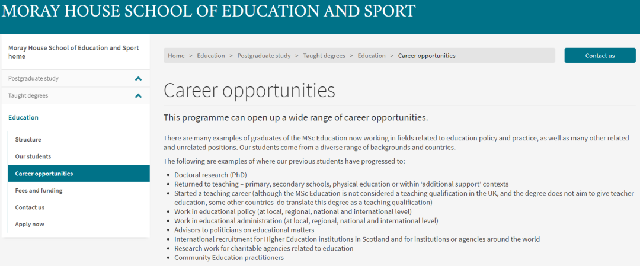Image resolution: width=640 pixels, height=266 pixels.
Task: Click the Moray House School banner title
Action: (x=209, y=11)
